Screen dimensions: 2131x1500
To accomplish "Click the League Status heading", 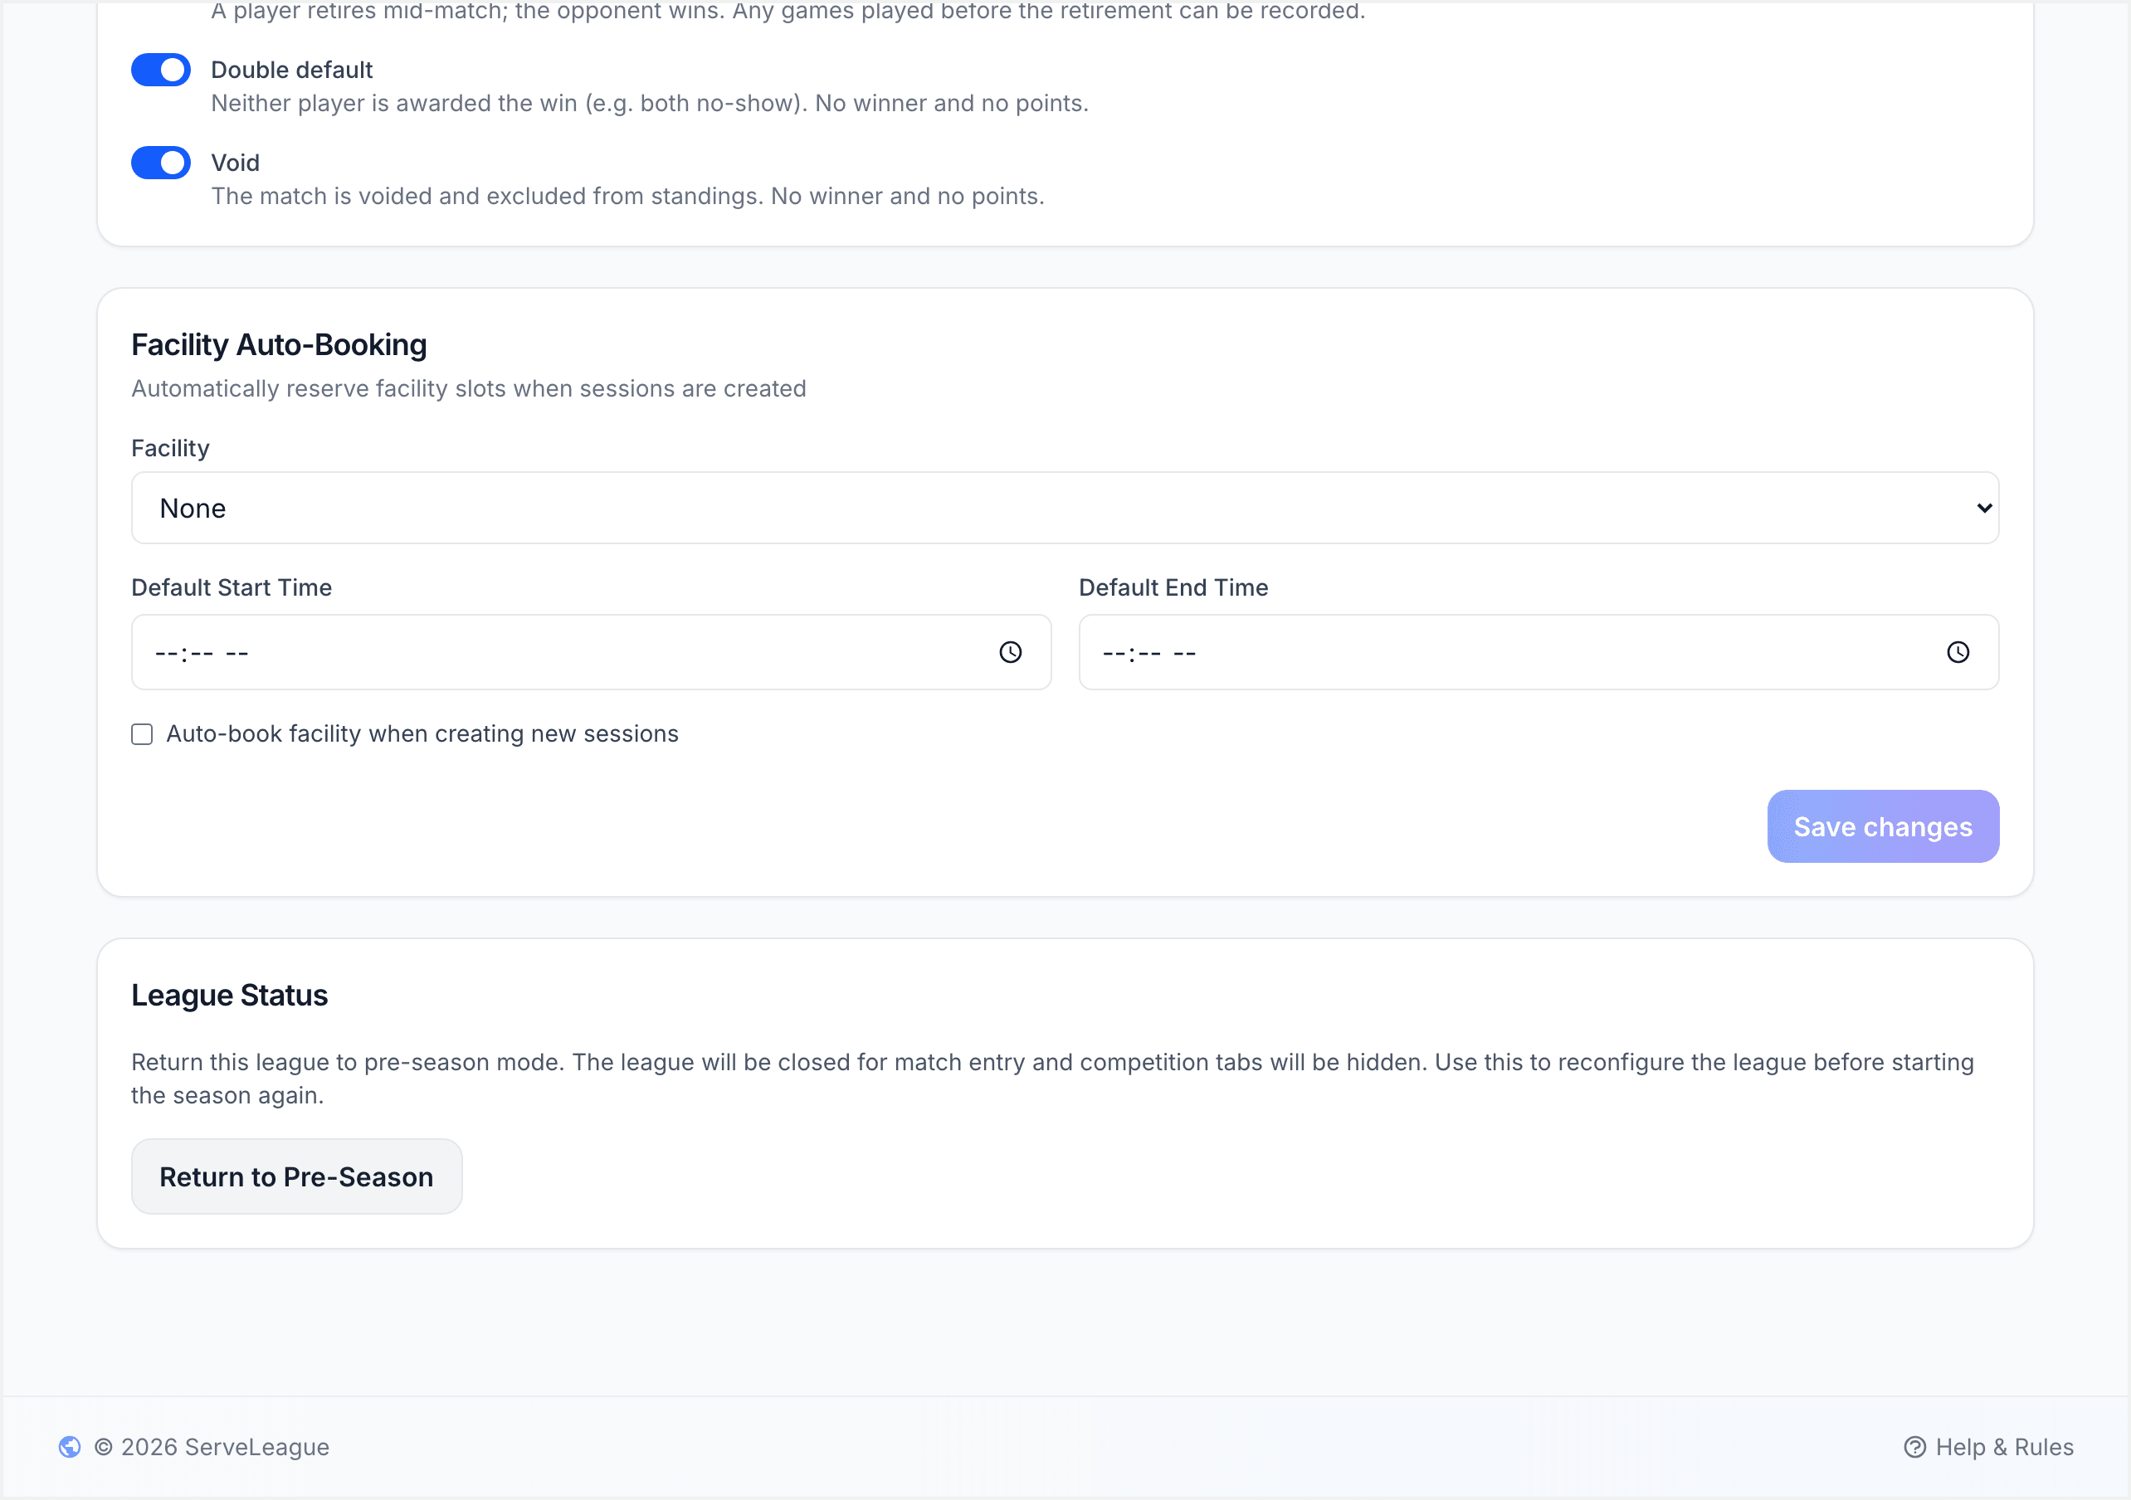I will pos(229,995).
